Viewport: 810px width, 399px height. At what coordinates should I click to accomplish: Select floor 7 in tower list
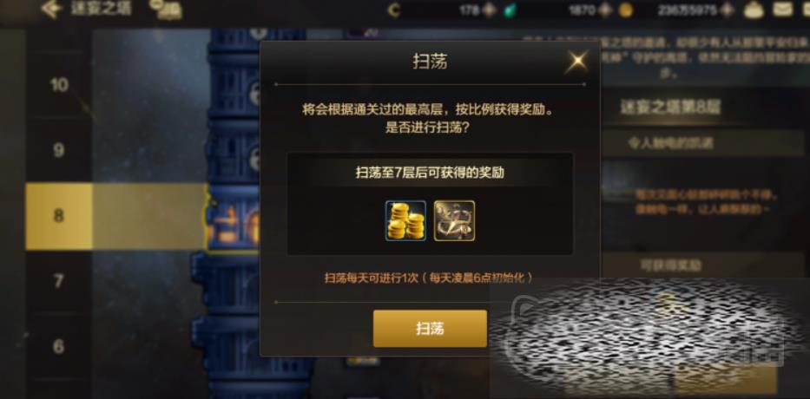click(59, 281)
